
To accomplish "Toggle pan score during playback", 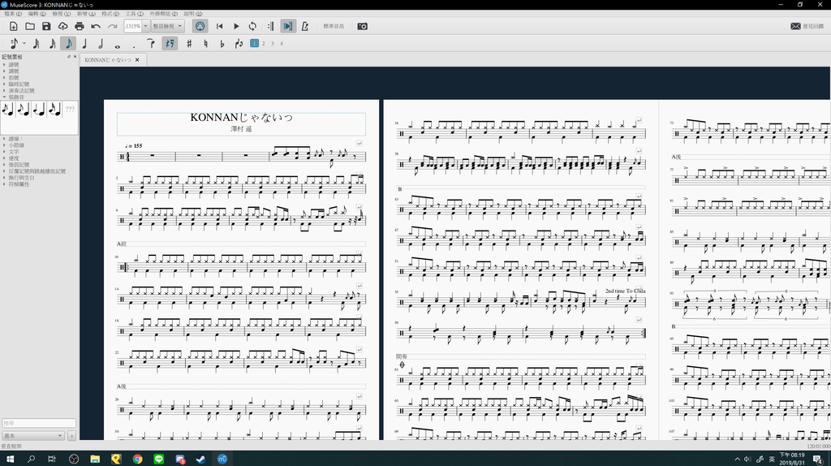I will [x=288, y=26].
